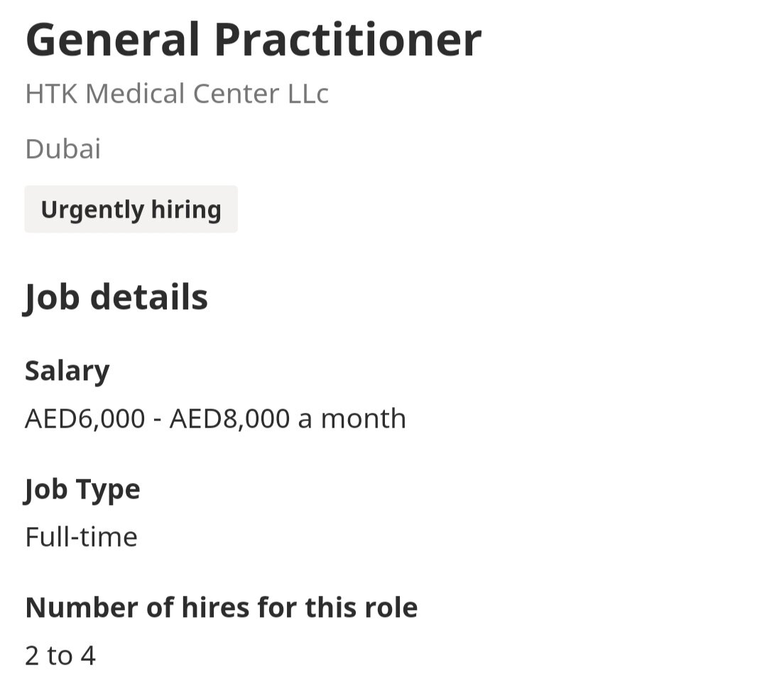Click the word details in Job details
The height and width of the screenshot is (681, 767).
pos(149,297)
